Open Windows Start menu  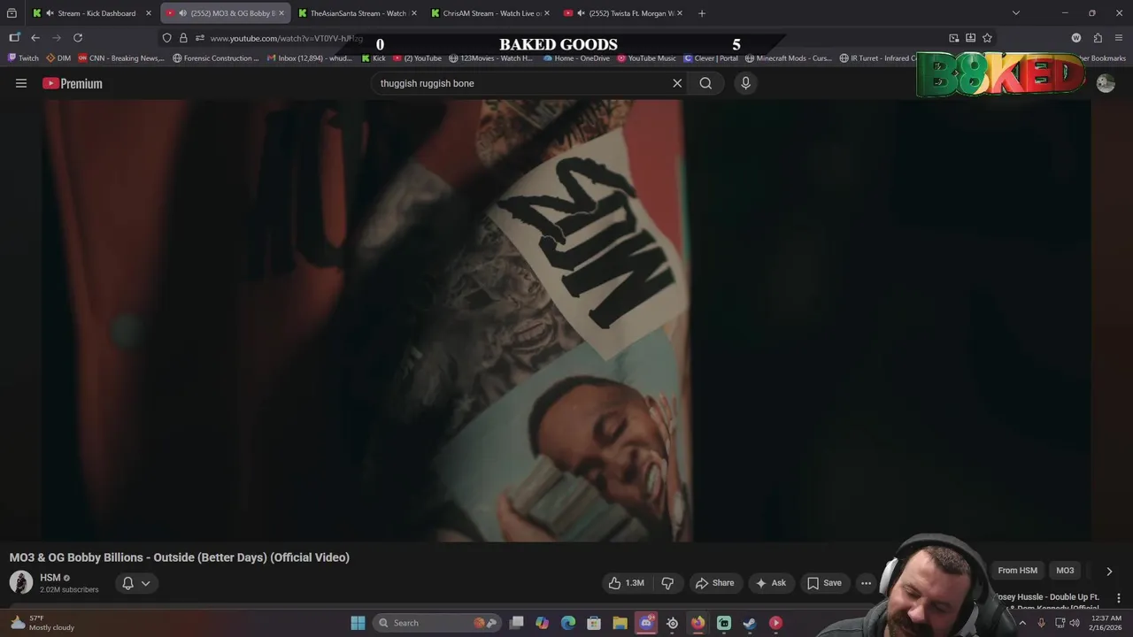tap(358, 623)
